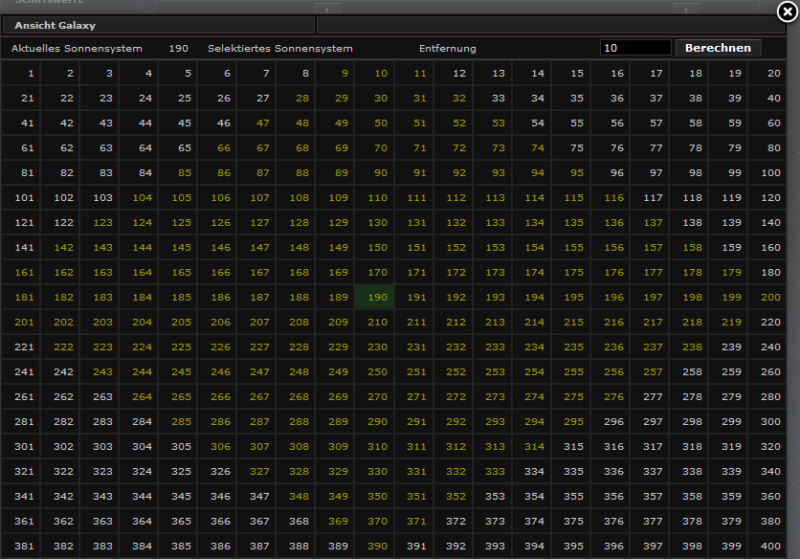Close the galaxy view dialog
Image resolution: width=800 pixels, height=559 pixels.
[x=786, y=11]
